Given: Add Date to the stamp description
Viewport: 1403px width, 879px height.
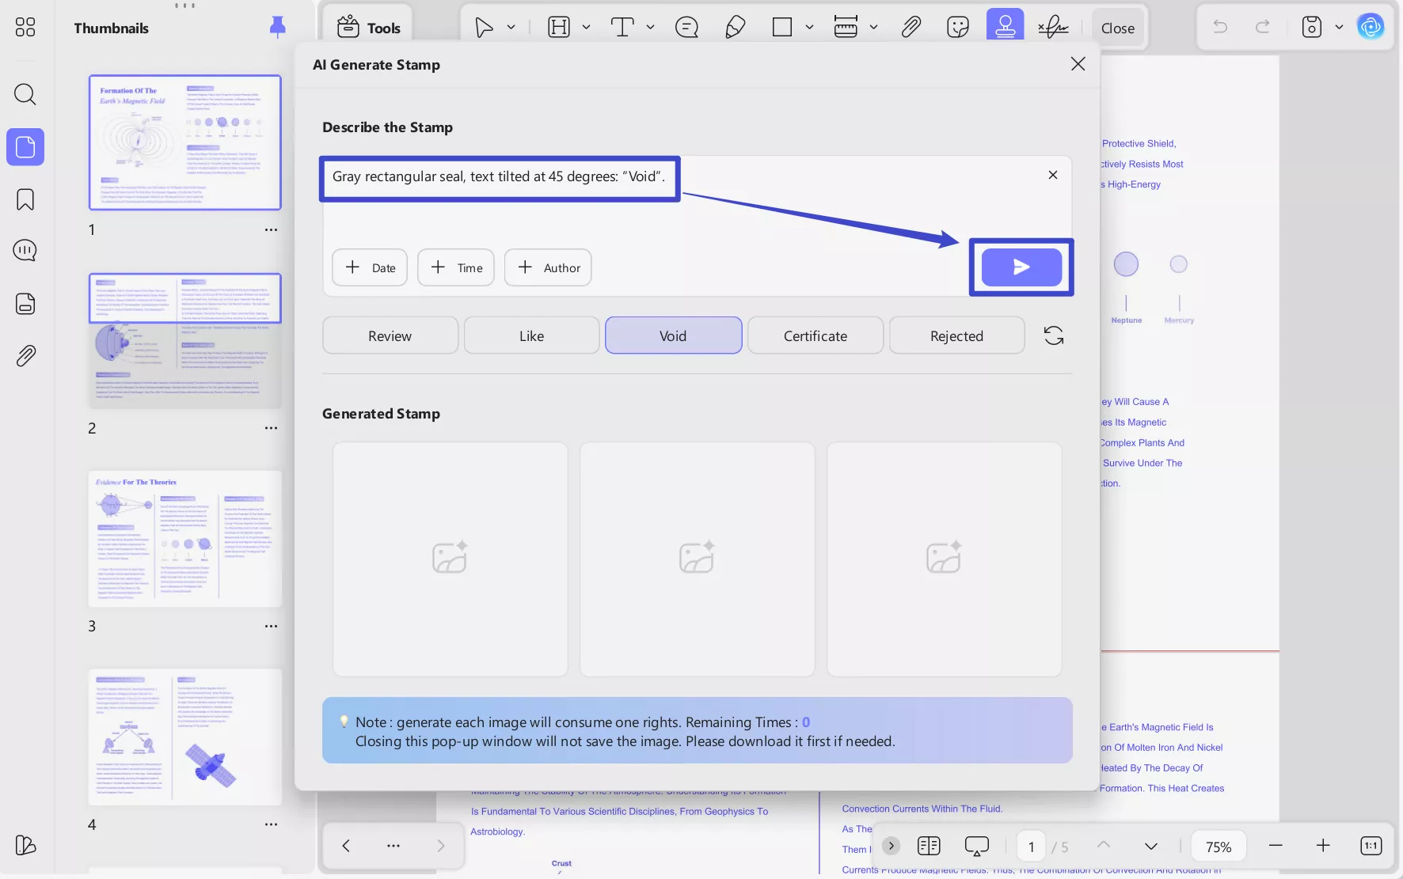Looking at the screenshot, I should [x=370, y=267].
